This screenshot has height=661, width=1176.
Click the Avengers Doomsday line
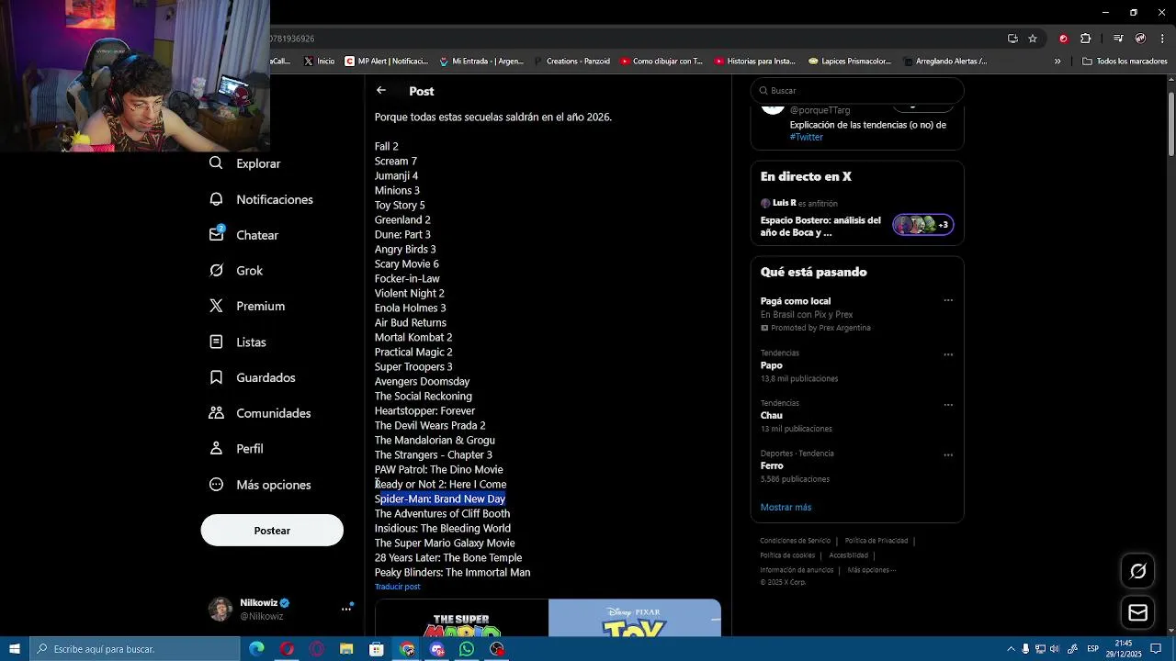422,381
